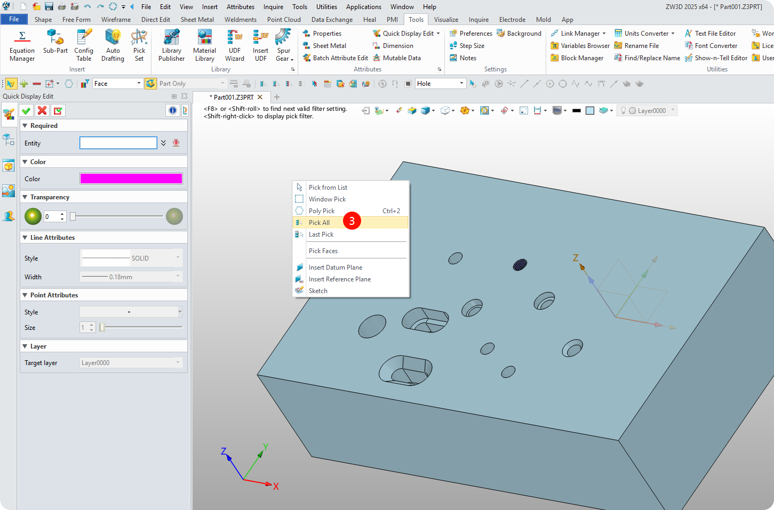Open the Sheet Metal attributes
The height and width of the screenshot is (510, 774).
tap(324, 46)
